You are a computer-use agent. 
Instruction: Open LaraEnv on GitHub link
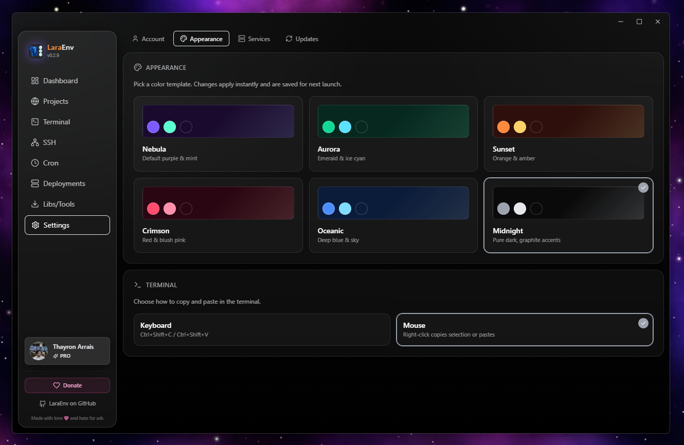point(67,404)
